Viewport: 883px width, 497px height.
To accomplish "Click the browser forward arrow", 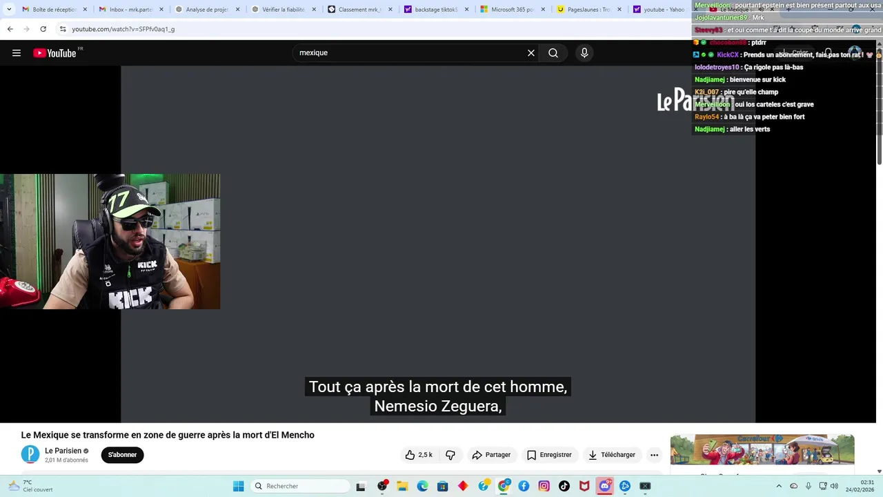I will coord(26,29).
